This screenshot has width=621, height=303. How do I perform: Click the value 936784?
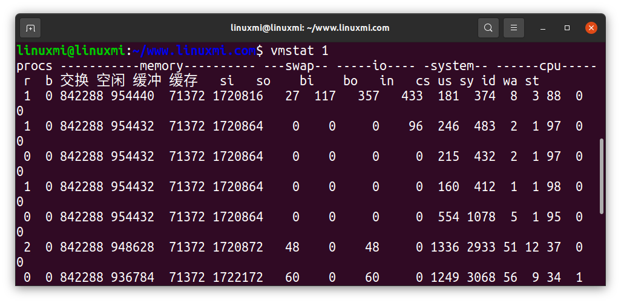coord(133,278)
